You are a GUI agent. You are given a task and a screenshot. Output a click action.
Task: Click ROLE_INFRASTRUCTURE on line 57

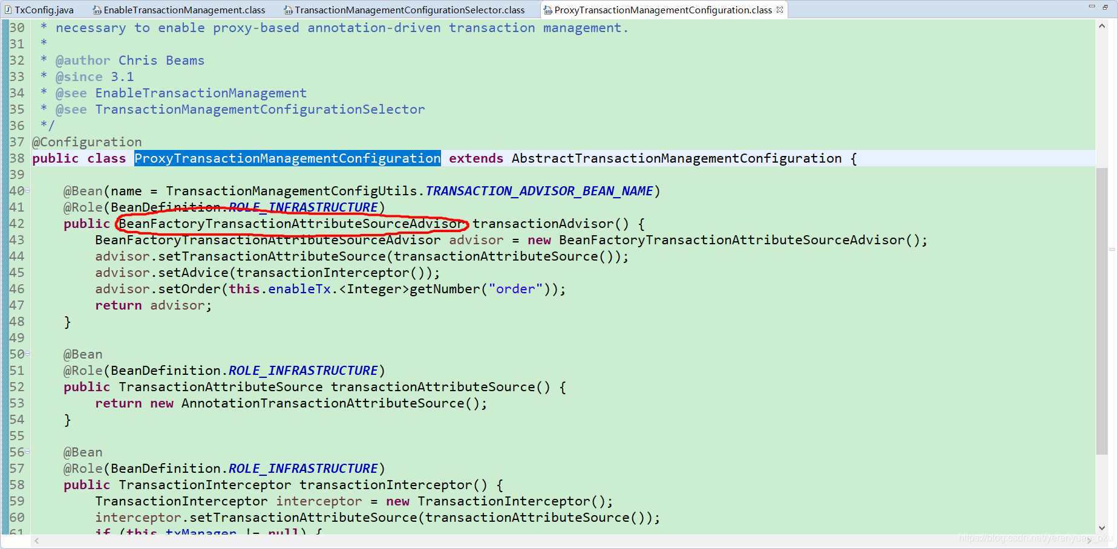(303, 469)
